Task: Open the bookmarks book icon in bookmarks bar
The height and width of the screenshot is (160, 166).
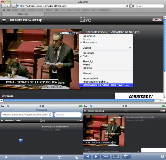Action: coord(4,10)
